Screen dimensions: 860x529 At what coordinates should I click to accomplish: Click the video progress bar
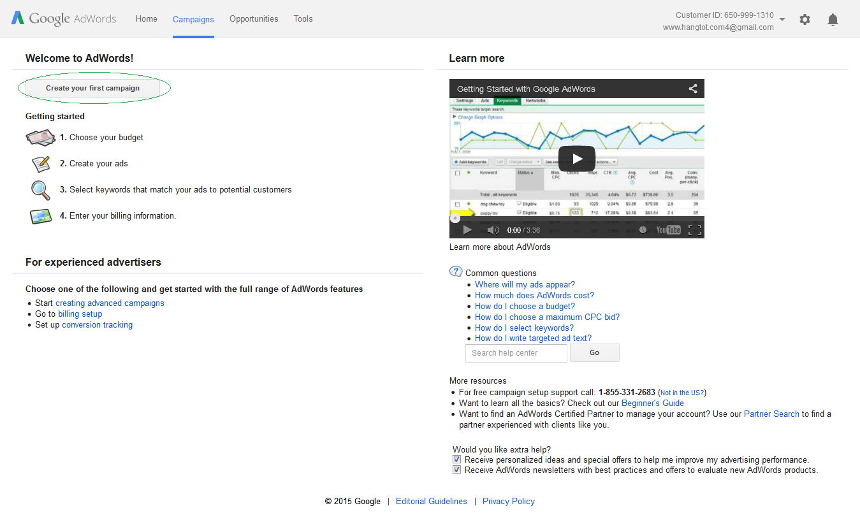[x=577, y=218]
